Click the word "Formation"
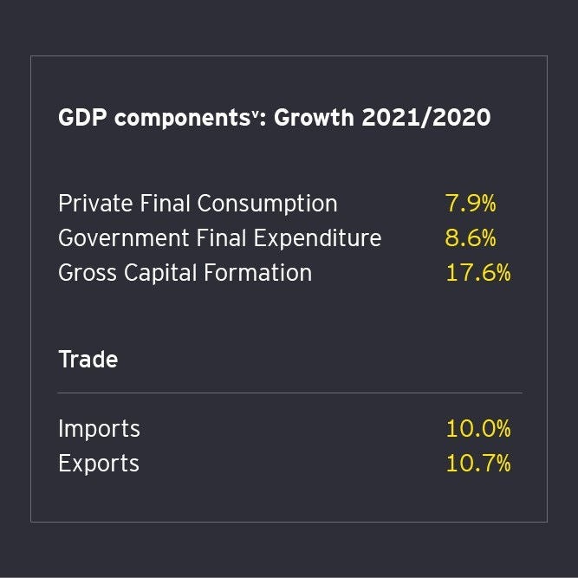Image resolution: width=578 pixels, height=578 pixels. tap(259, 273)
